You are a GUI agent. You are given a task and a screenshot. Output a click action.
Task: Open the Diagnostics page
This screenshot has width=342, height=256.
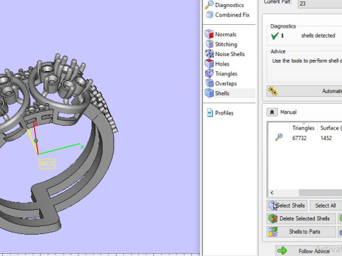(x=224, y=5)
